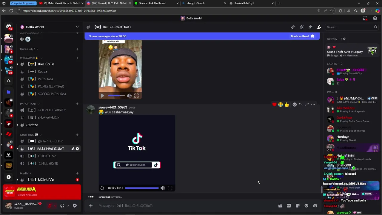Viewport: 382px width, 215px height.
Task: Seek in the TikTok video progress bar
Action: pyautogui.click(x=142, y=188)
